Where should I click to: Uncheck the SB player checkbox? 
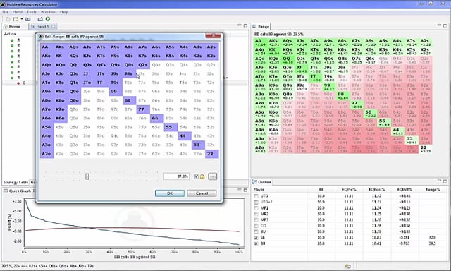tap(256, 238)
